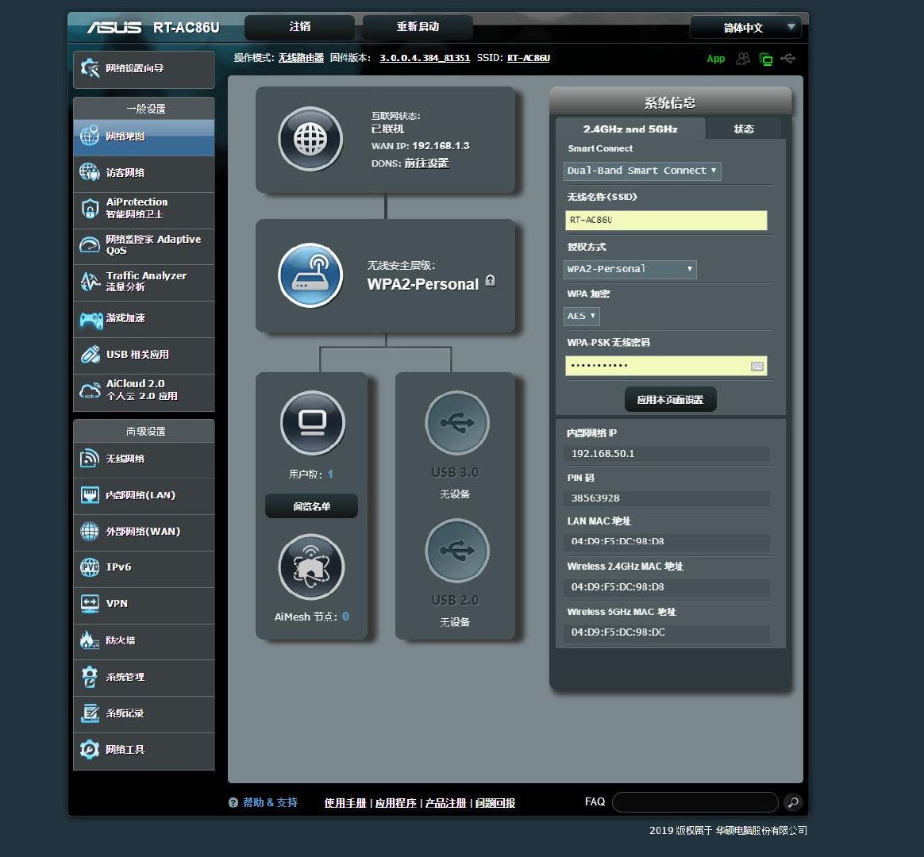Click the USB 3.0 port icon
Viewport: 924px width, 857px height.
pyautogui.click(x=456, y=422)
